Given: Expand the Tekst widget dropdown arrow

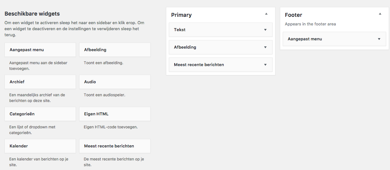Looking at the screenshot, I should pos(265,30).
